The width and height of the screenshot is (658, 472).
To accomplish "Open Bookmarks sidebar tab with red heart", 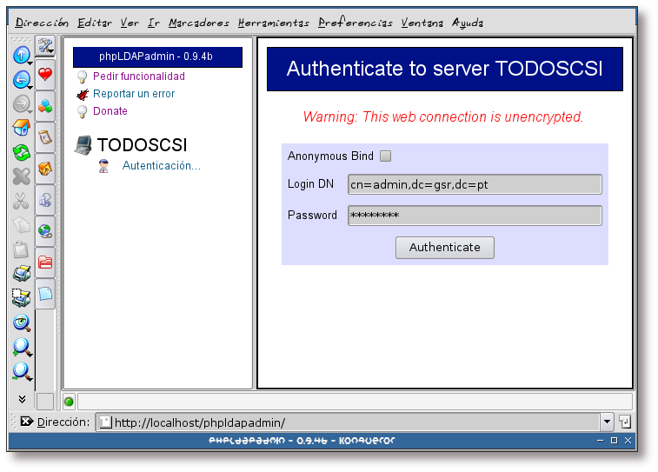I will (x=45, y=74).
